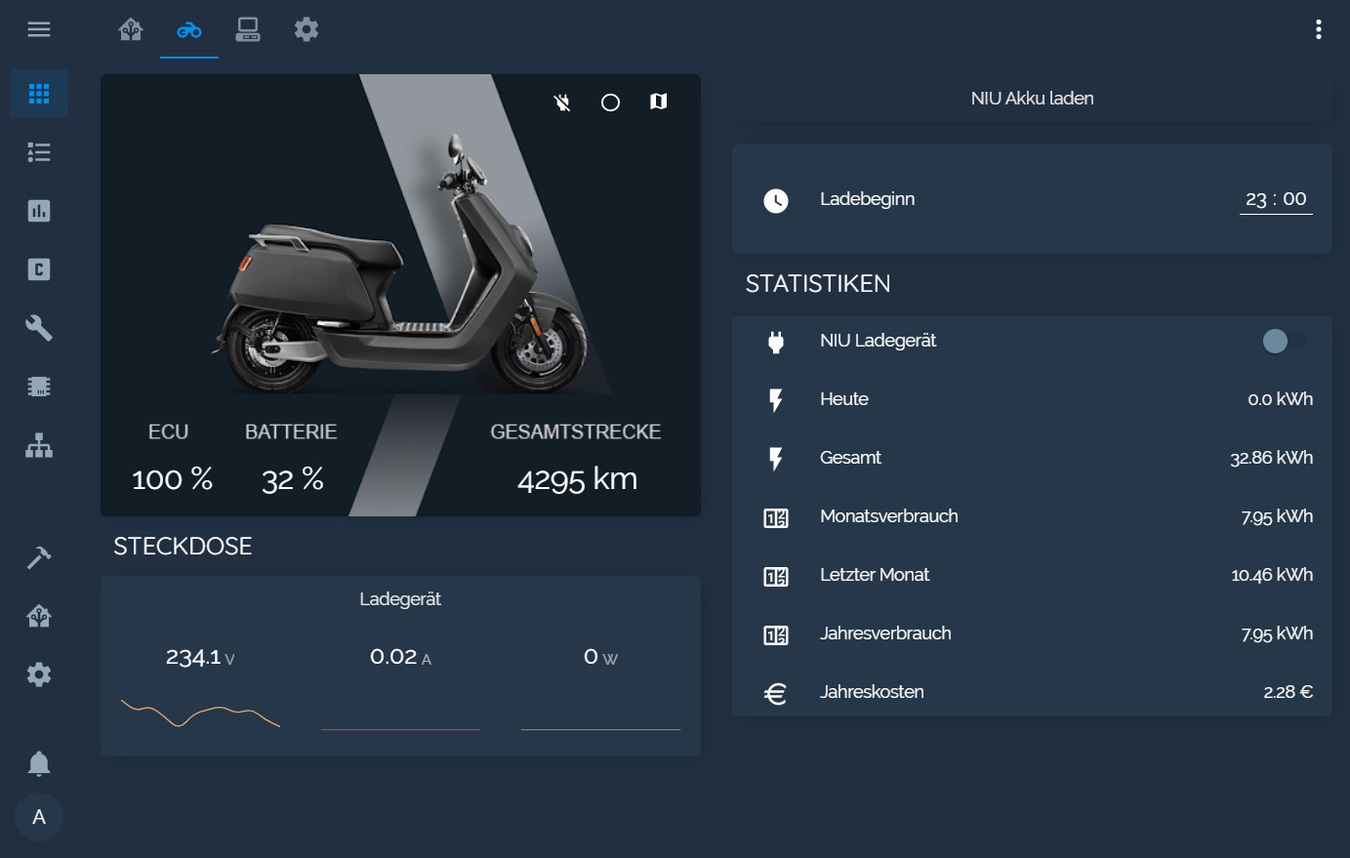Open Jahresverbrauch 7.95 kWh value

[x=1277, y=633]
